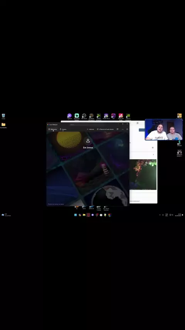Select the colorful smoke wallpaper thumbnail
The height and width of the screenshot is (330, 185).
click(143, 174)
